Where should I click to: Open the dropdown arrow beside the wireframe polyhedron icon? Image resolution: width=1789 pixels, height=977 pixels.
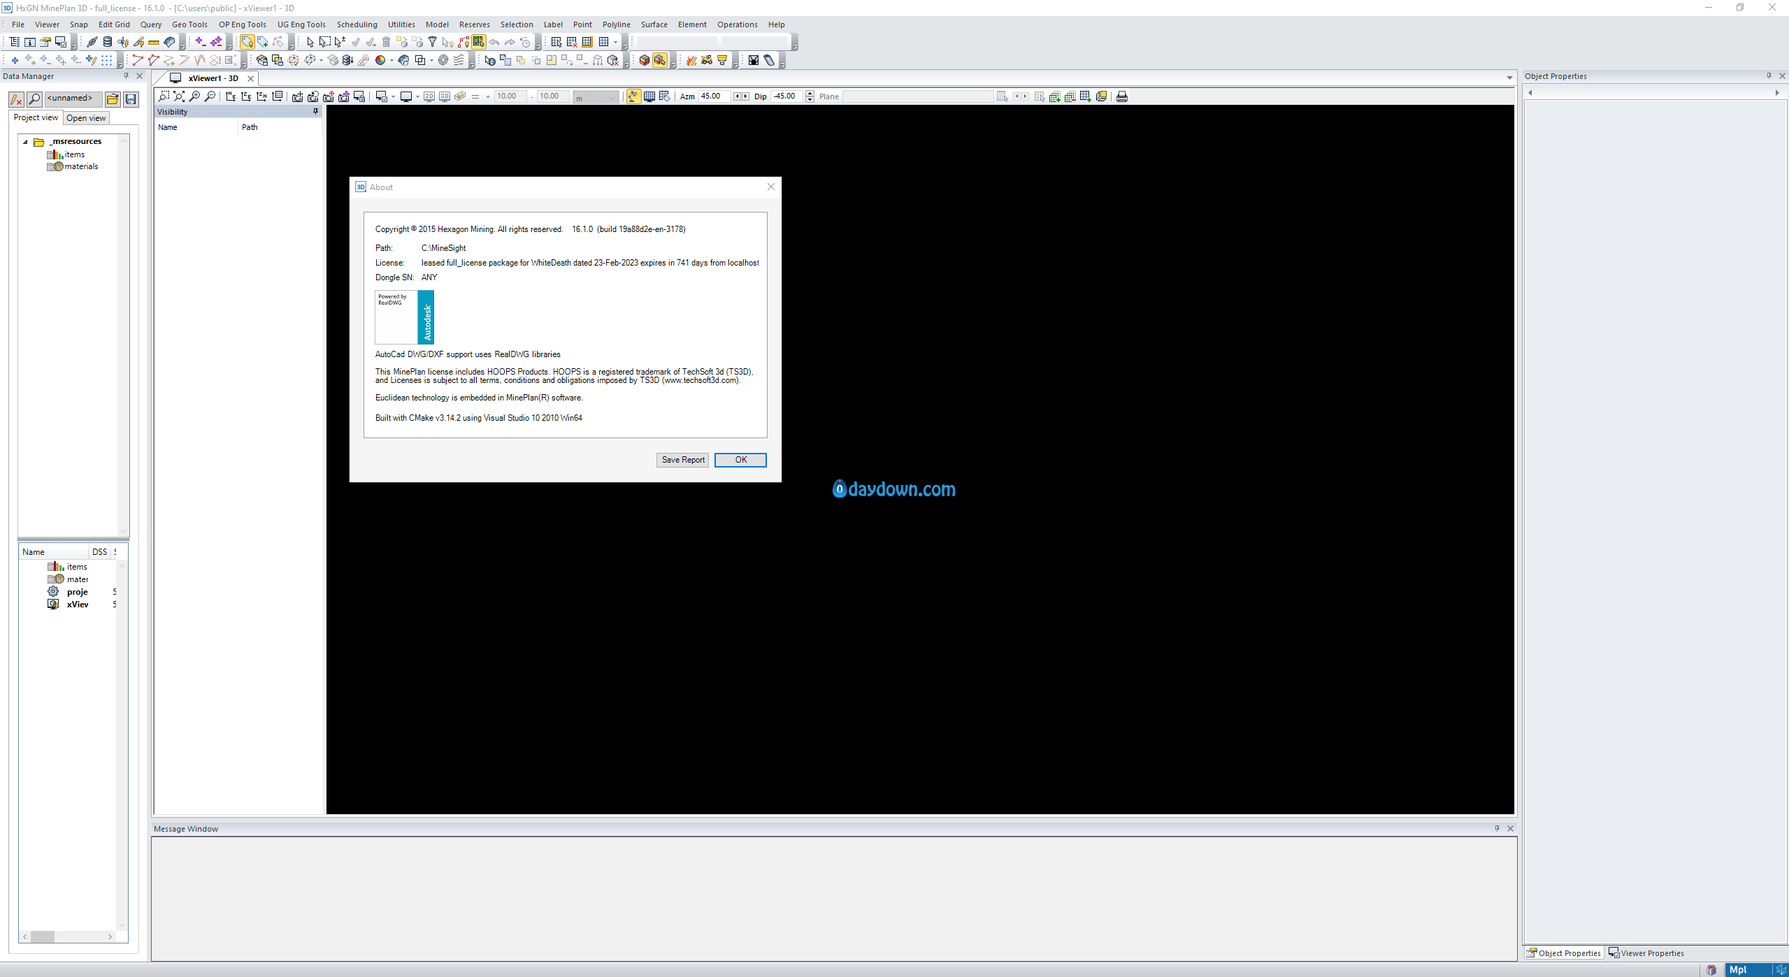coord(322,60)
